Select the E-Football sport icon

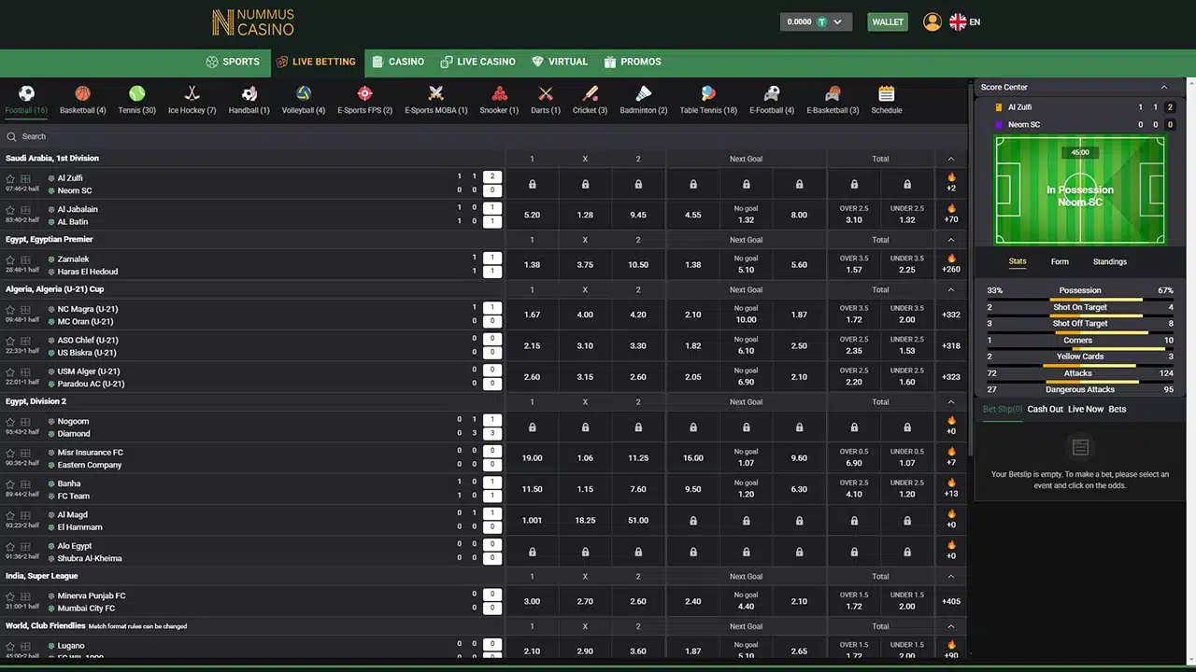click(771, 93)
